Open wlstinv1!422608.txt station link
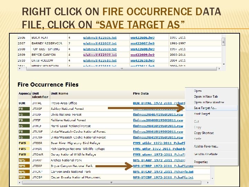The width and height of the screenshot is (249, 187). [x=100, y=49]
